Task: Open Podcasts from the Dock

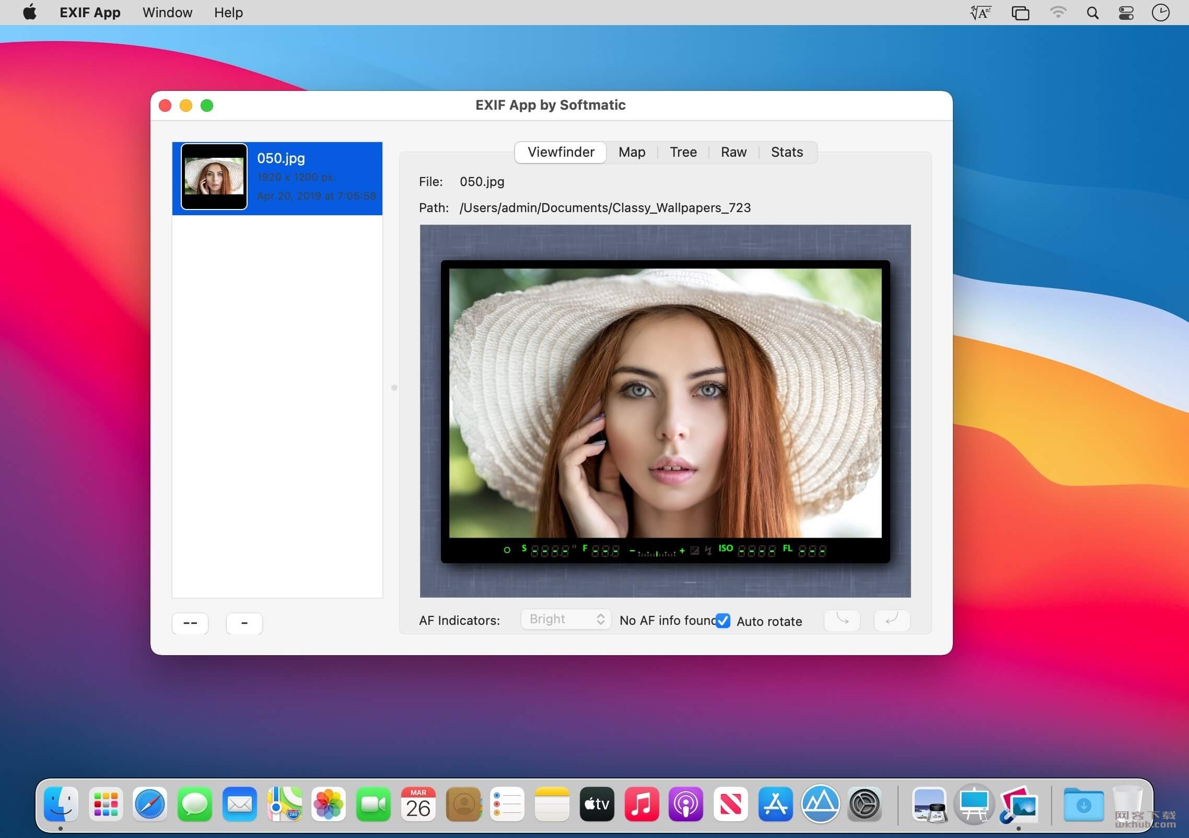Action: 686,804
